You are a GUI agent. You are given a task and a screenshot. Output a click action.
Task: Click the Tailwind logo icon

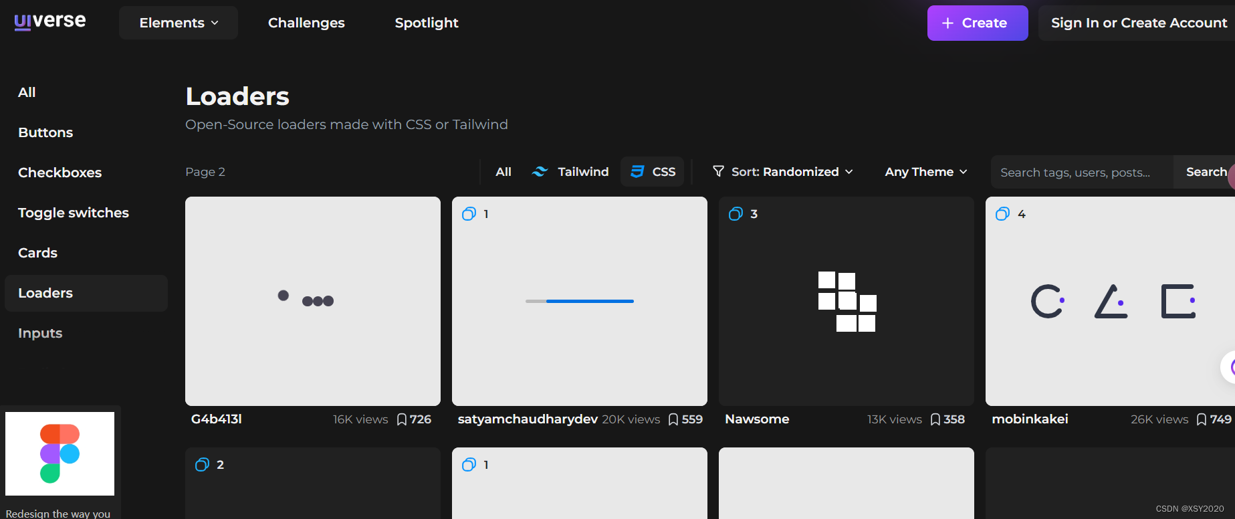[x=540, y=172]
